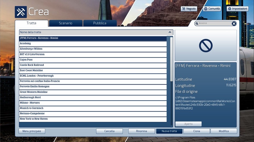
Task: Click the Clona button
Action: click(x=197, y=131)
